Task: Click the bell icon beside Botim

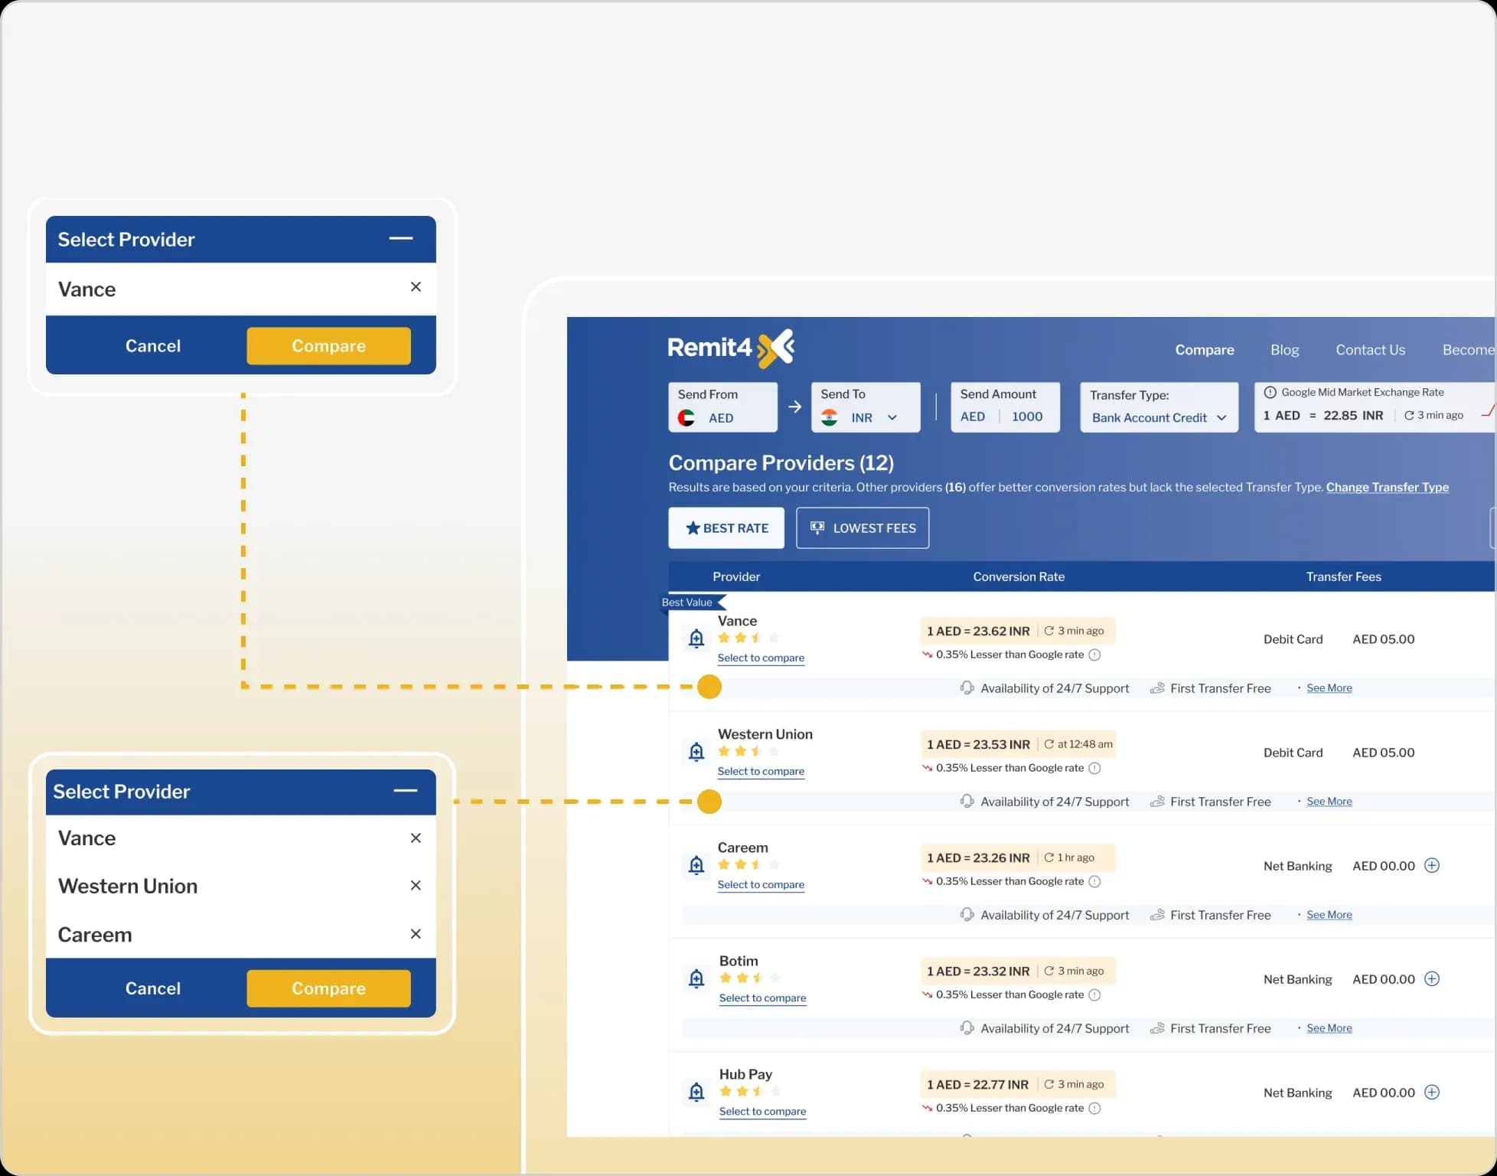Action: (696, 978)
